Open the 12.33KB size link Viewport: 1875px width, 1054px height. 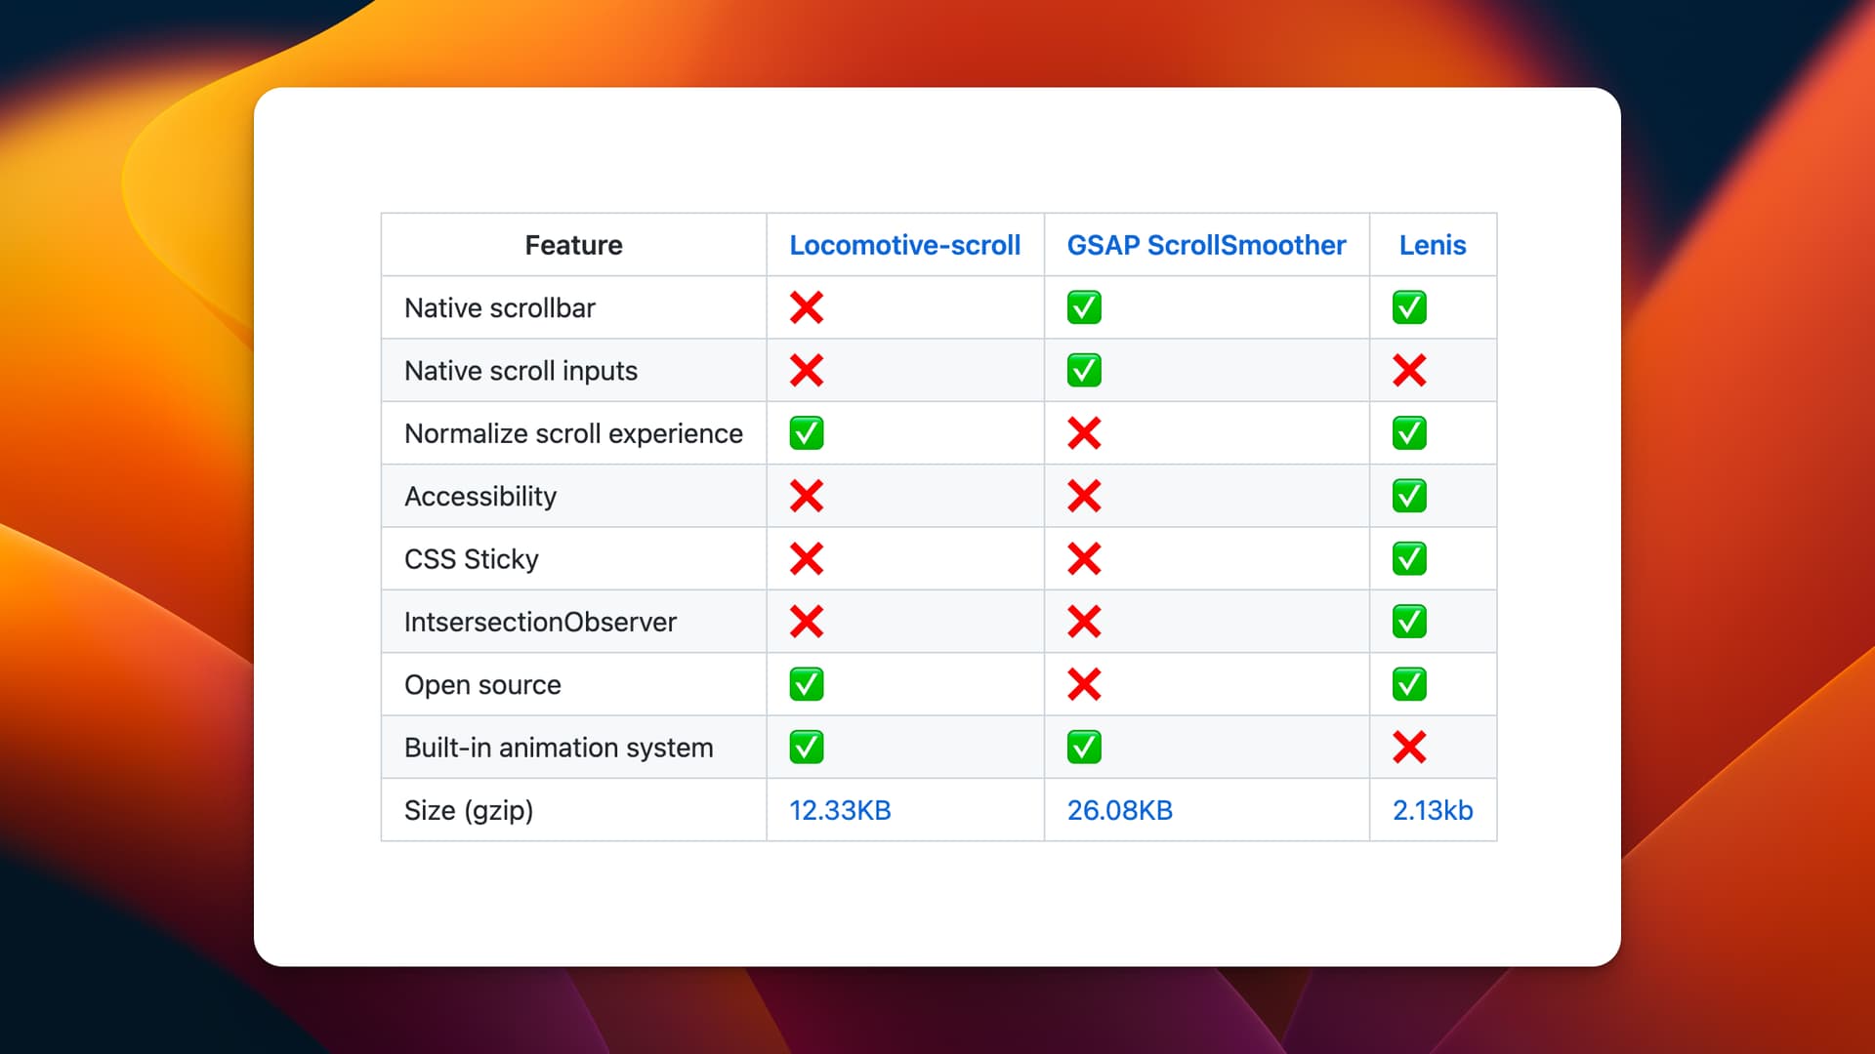coord(840,810)
